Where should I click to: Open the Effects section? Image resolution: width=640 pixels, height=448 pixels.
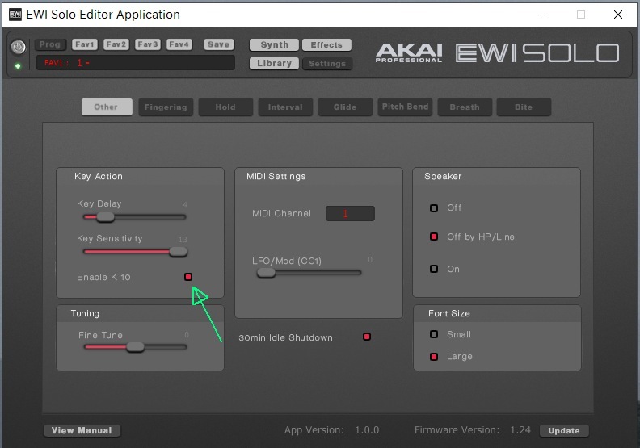[326, 45]
